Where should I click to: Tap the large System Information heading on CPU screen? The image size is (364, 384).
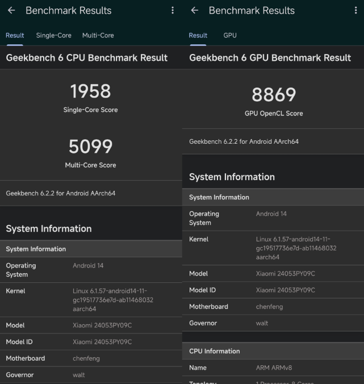[49, 228]
